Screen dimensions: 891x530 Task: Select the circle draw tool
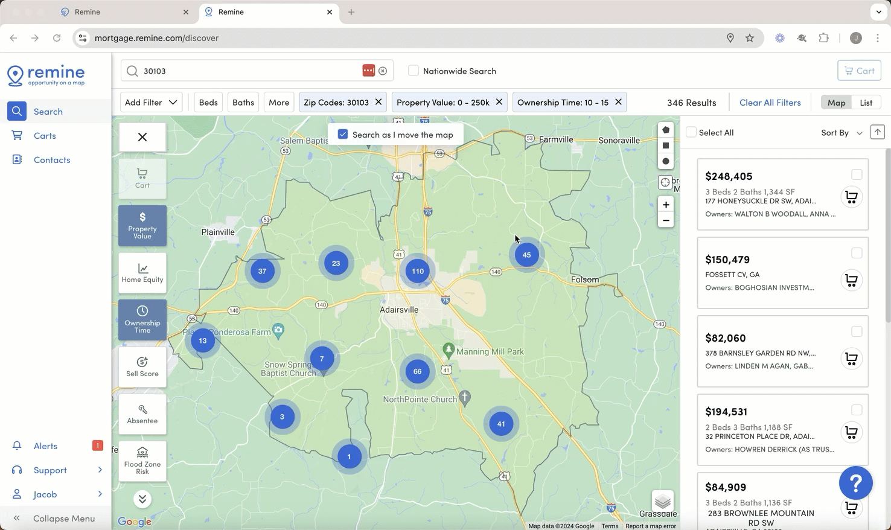pyautogui.click(x=665, y=161)
